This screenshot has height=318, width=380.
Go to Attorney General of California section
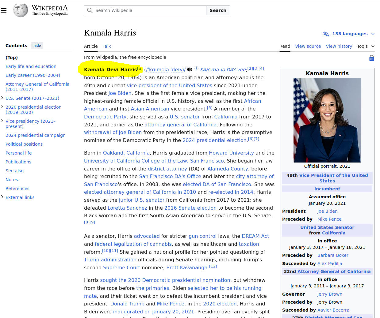point(37,87)
